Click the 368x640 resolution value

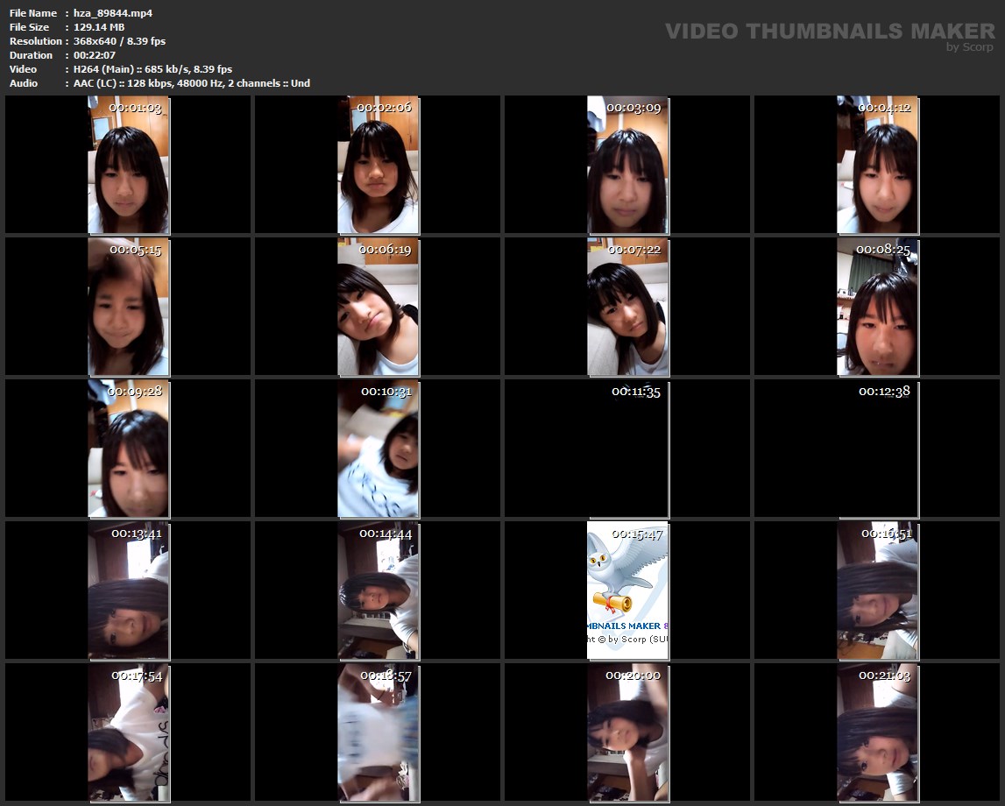tap(119, 41)
